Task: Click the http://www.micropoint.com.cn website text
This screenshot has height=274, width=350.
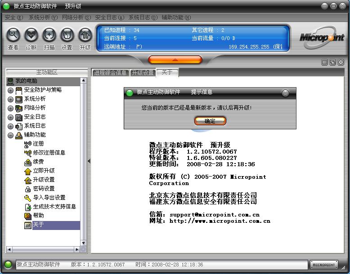Action: (220, 221)
